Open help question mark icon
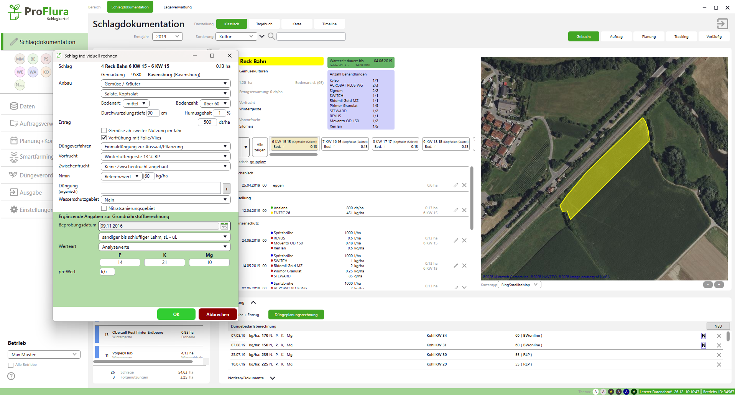This screenshot has height=395, width=735. pyautogui.click(x=12, y=376)
